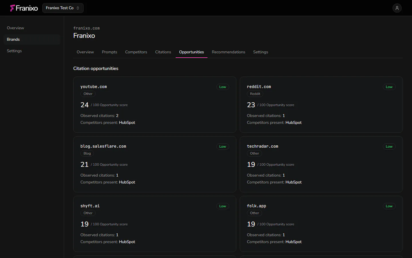Click the Other tag under folk.app
The width and height of the screenshot is (412, 258).
255,213
